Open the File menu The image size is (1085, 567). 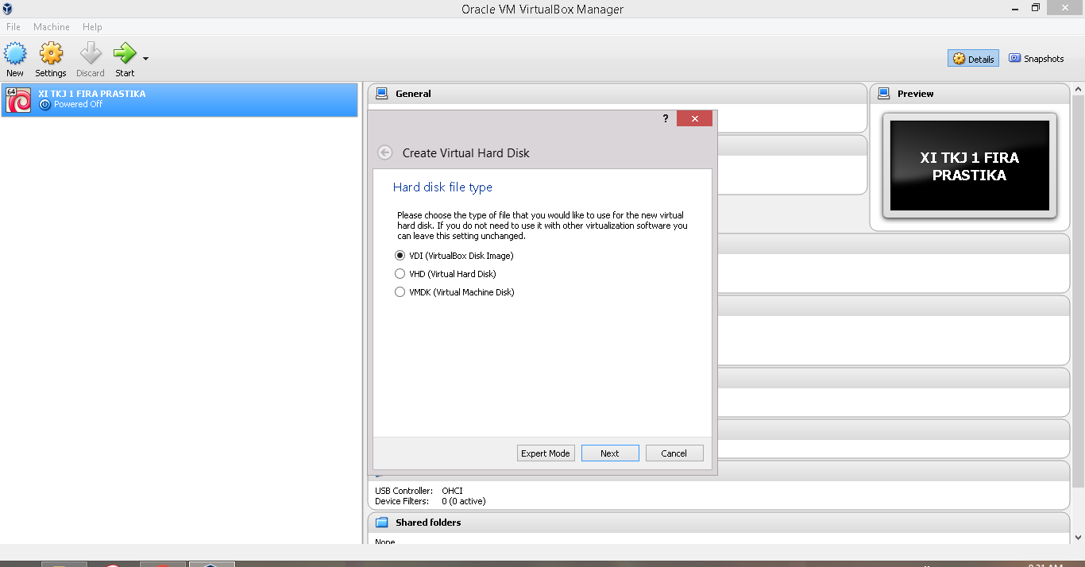[14, 27]
